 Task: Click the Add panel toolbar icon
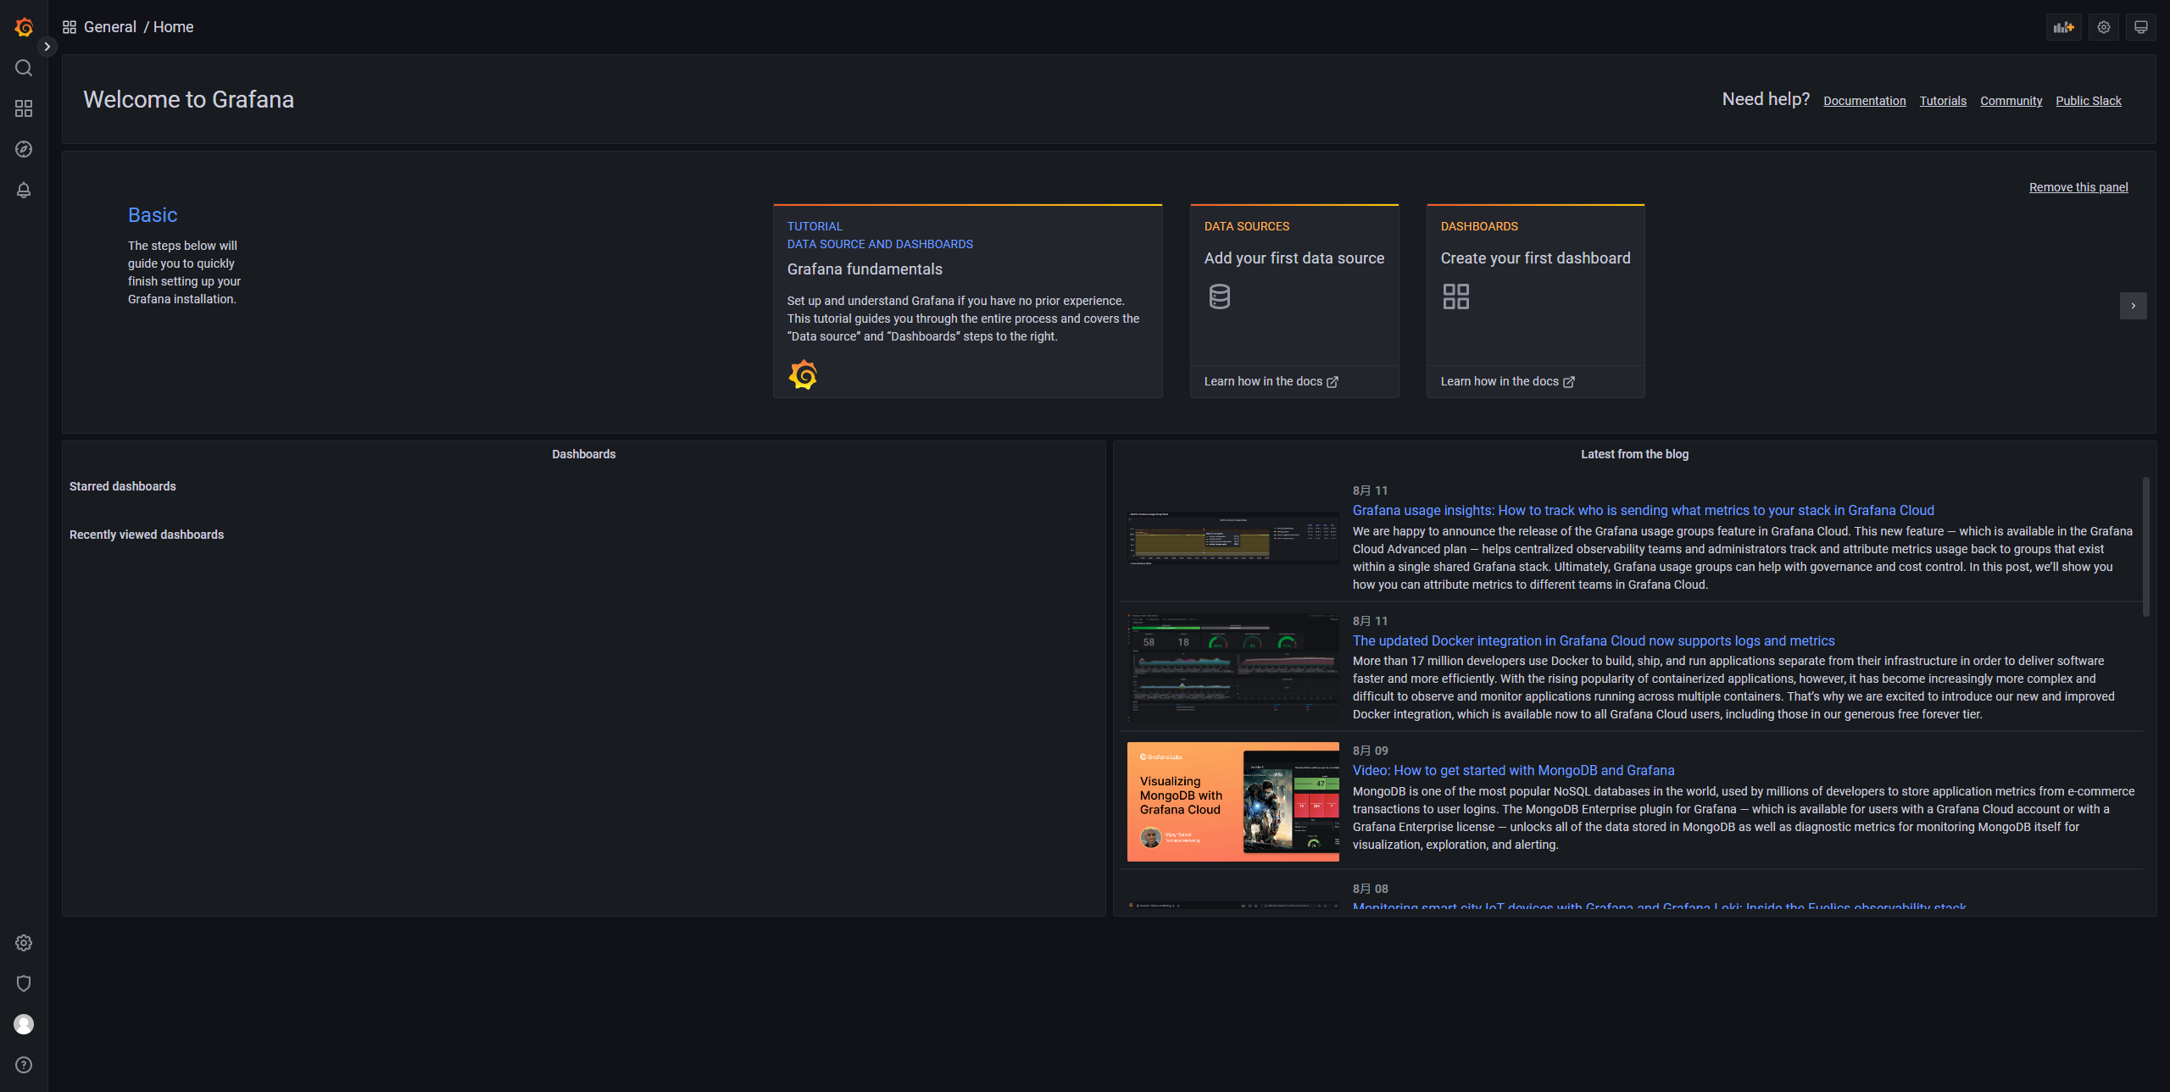[2063, 27]
